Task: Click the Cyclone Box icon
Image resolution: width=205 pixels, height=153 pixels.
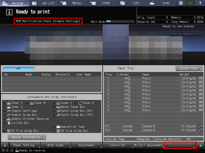Action: [9, 123]
